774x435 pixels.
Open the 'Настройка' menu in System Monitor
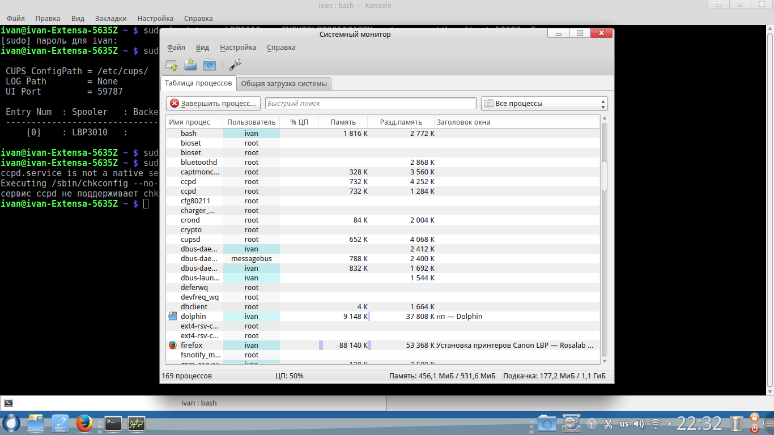pos(238,48)
